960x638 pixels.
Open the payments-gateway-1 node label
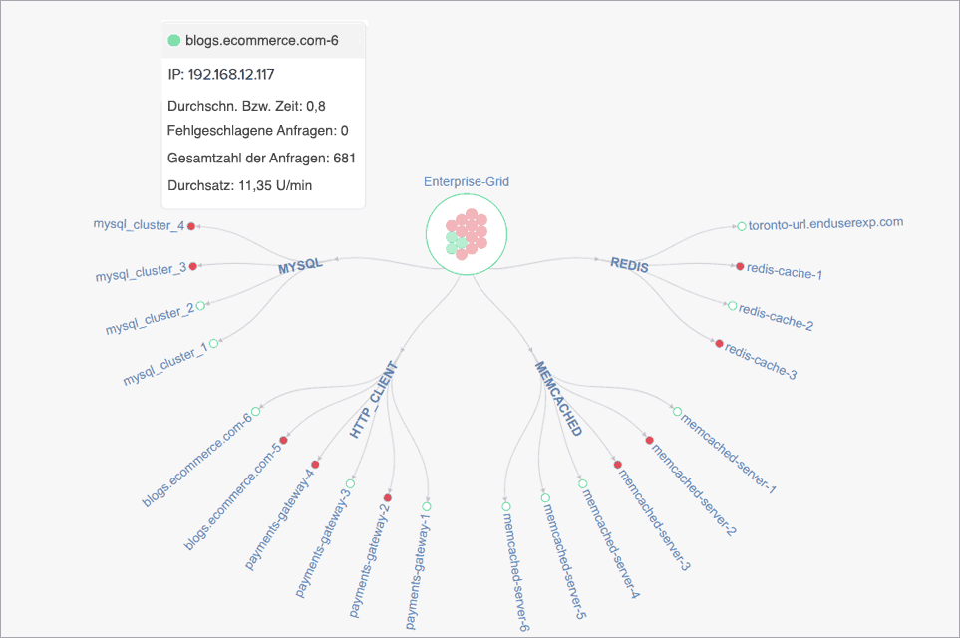(418, 566)
